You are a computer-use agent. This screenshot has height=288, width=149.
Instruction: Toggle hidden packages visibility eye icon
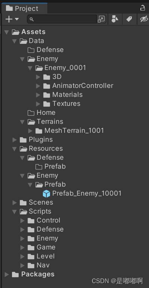coord(144,19)
